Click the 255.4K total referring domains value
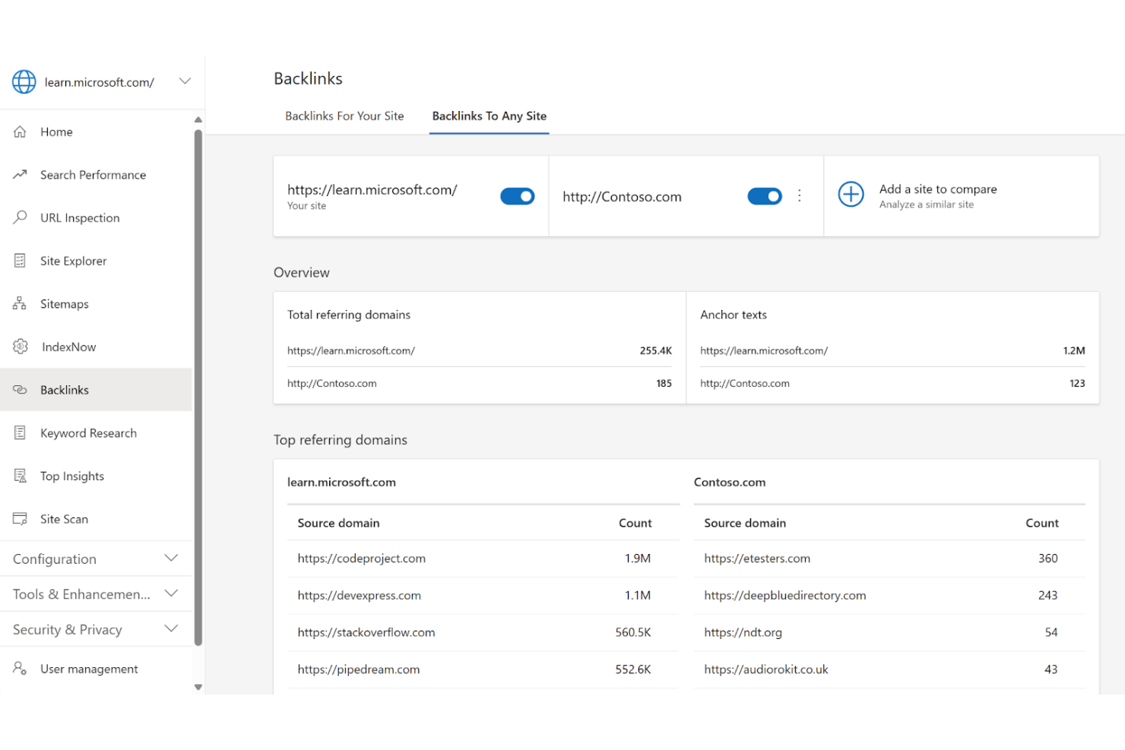This screenshot has height=750, width=1125. pyautogui.click(x=656, y=351)
